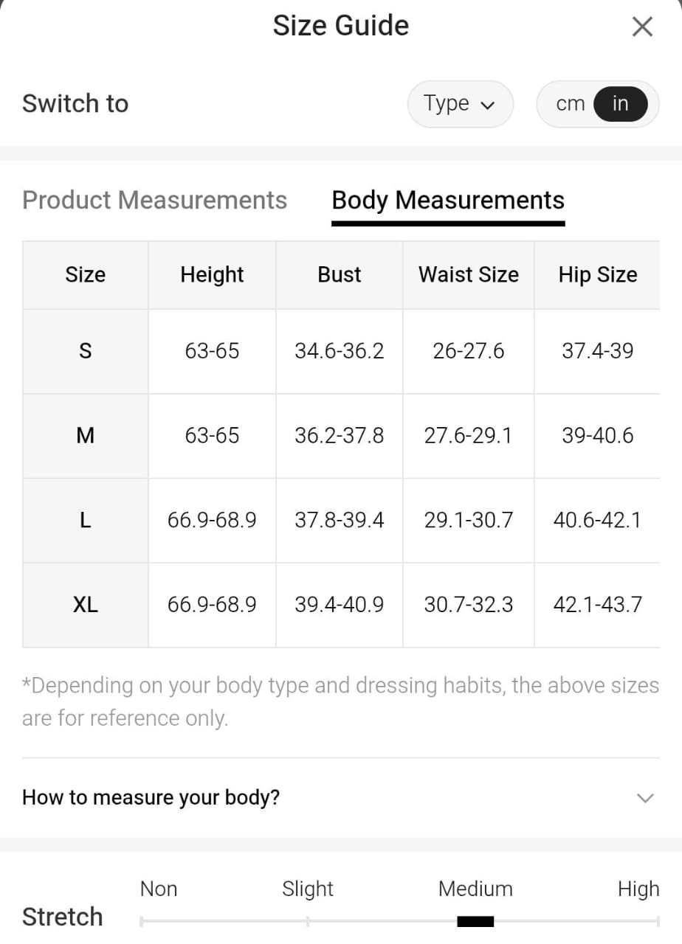
Task: Switch to Product Measurements tab
Action: tap(154, 200)
